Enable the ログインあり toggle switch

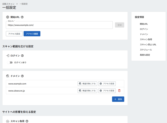click(x=10, y=62)
